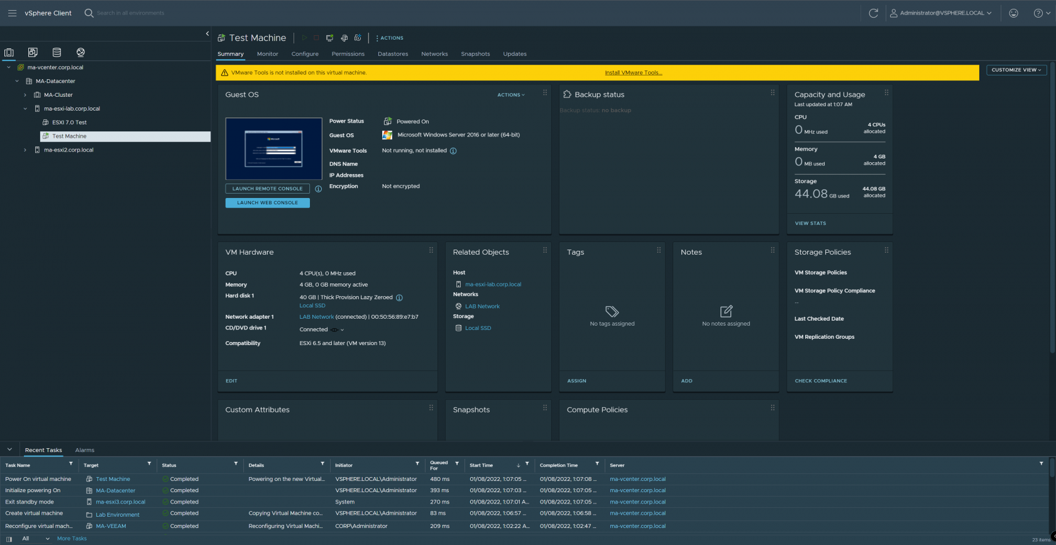Open the Networks tab
The width and height of the screenshot is (1056, 545).
434,54
